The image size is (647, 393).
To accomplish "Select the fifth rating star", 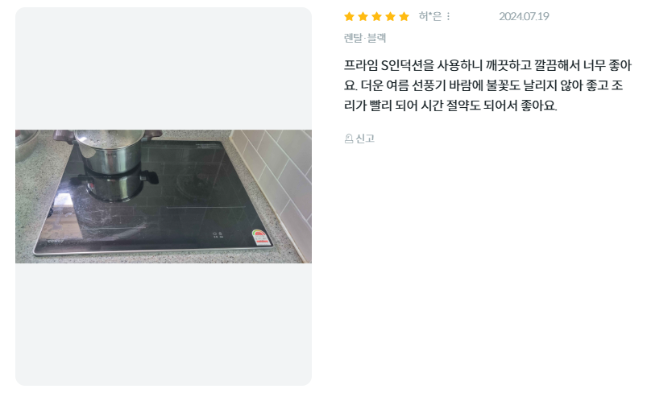I will [404, 16].
